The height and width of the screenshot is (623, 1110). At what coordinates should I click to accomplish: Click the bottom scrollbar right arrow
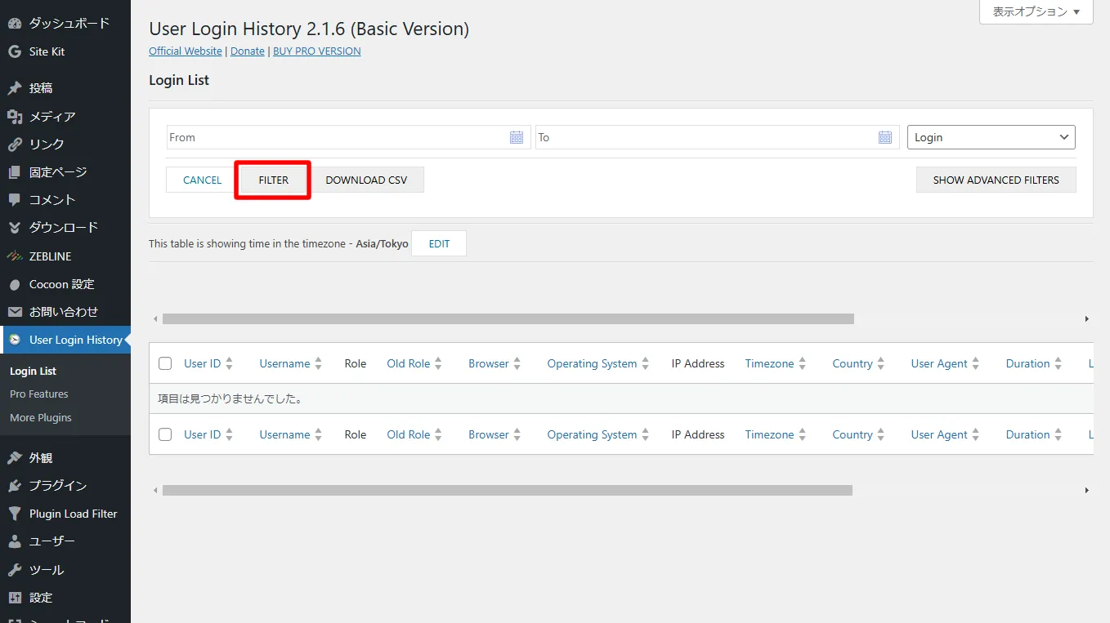1087,491
